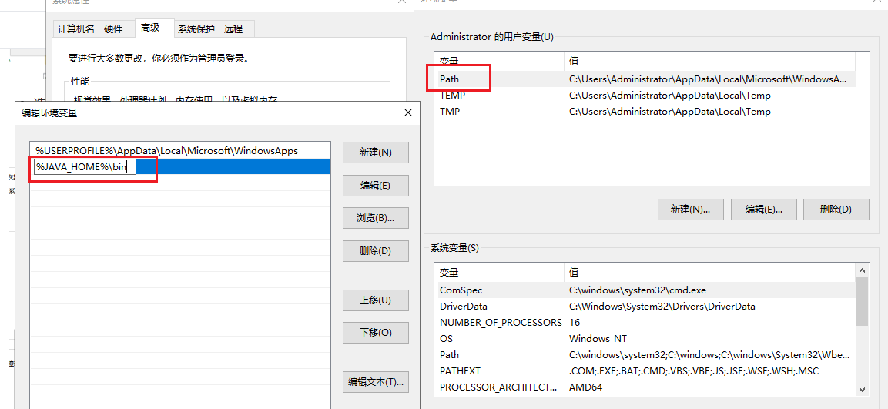Screen dimensions: 888x409
Task: Open the 硬件 tab
Action: pos(113,29)
